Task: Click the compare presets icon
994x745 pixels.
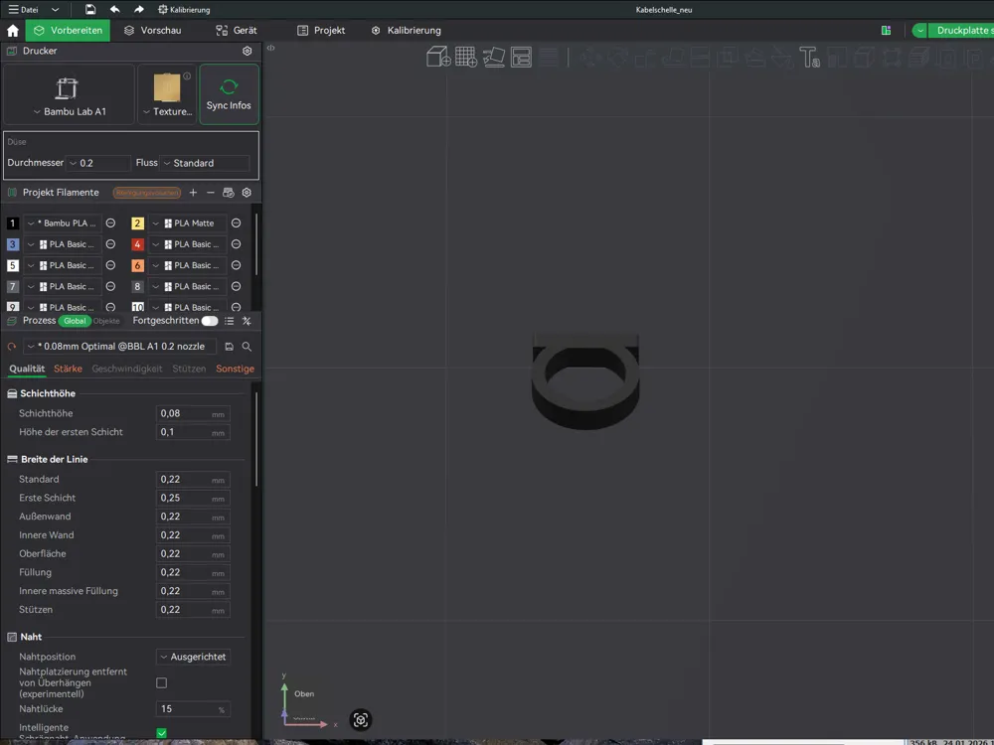Action: click(247, 321)
